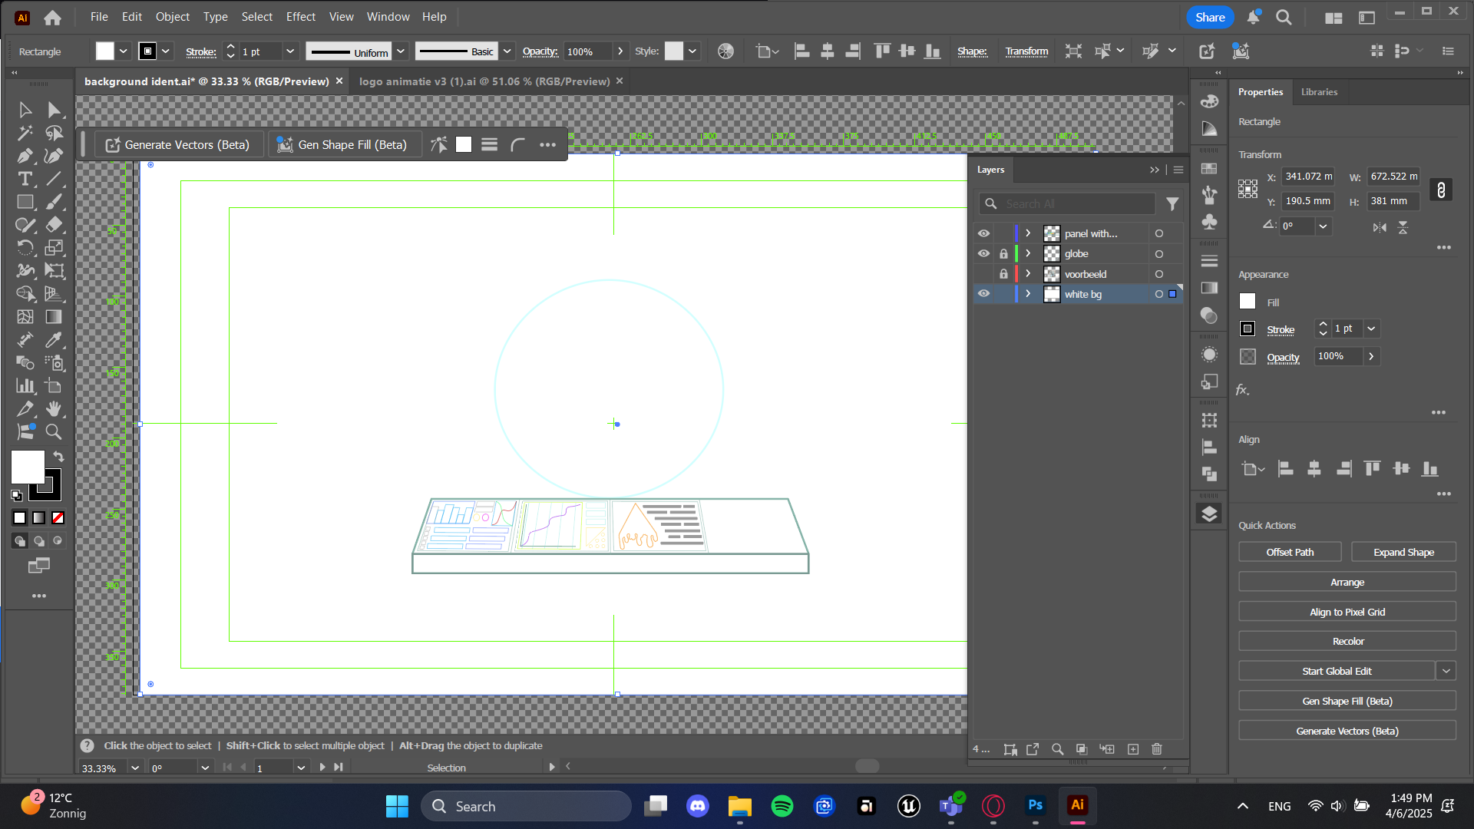
Task: Open the Effect menu
Action: (300, 17)
